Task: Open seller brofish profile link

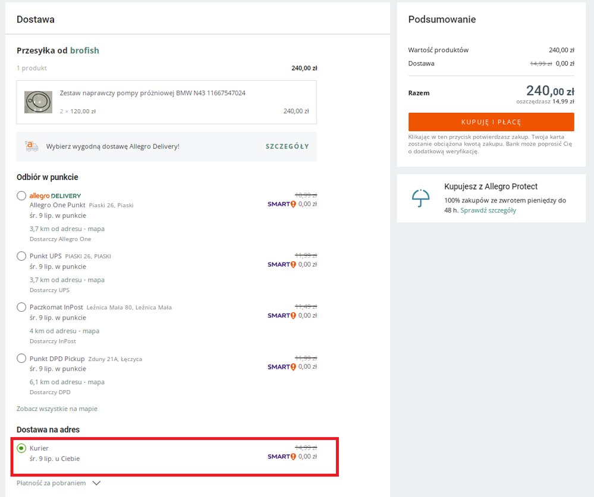Action: pyautogui.click(x=84, y=50)
